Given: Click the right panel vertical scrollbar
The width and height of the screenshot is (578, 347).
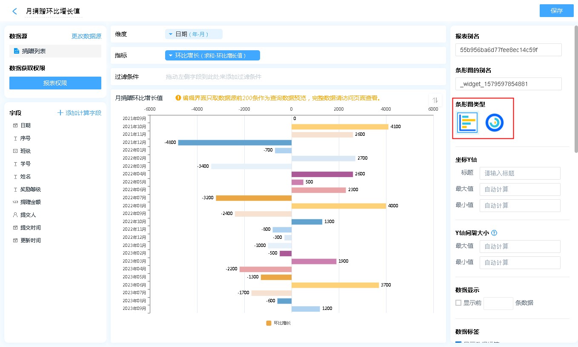Looking at the screenshot, I should click(x=576, y=89).
